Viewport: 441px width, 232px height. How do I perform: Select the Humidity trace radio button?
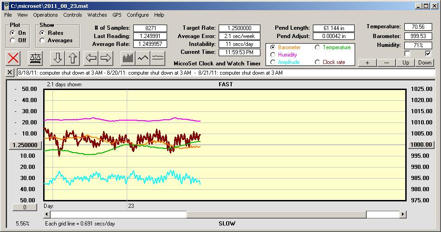pyautogui.click(x=272, y=55)
